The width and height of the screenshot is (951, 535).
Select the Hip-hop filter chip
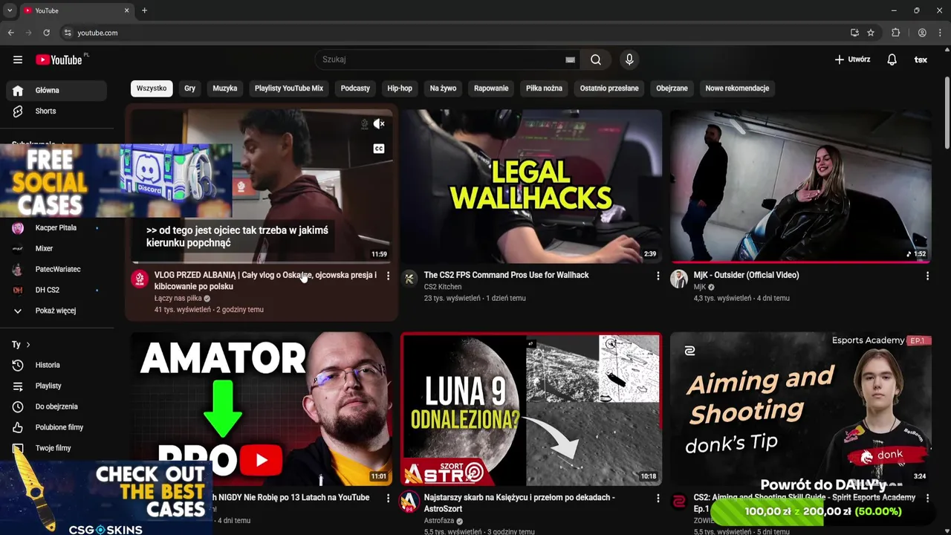click(x=400, y=88)
